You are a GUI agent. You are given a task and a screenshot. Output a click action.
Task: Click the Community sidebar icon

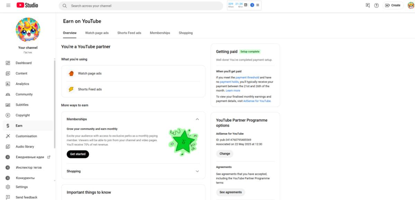[x=8, y=94]
